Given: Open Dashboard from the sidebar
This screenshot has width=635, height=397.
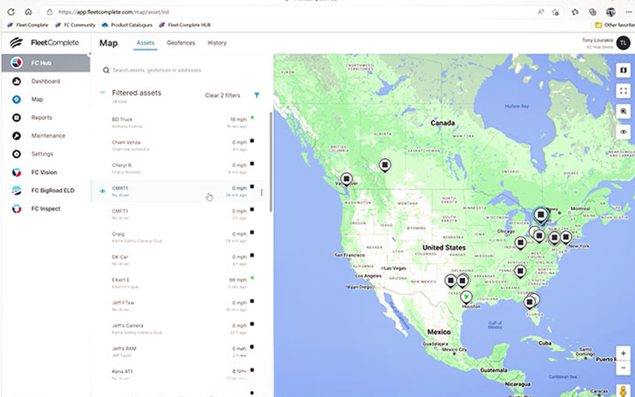Looking at the screenshot, I should 45,81.
